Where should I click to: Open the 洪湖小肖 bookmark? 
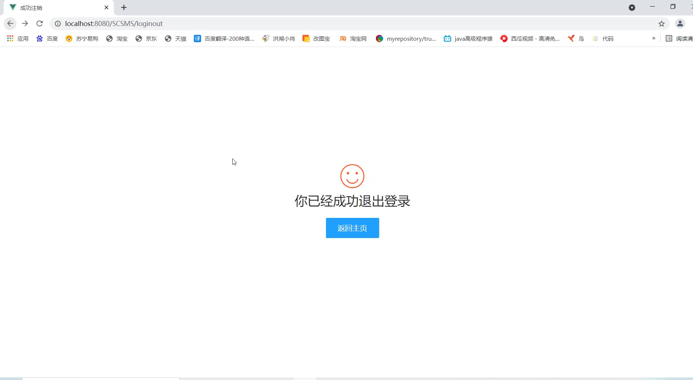coord(279,39)
